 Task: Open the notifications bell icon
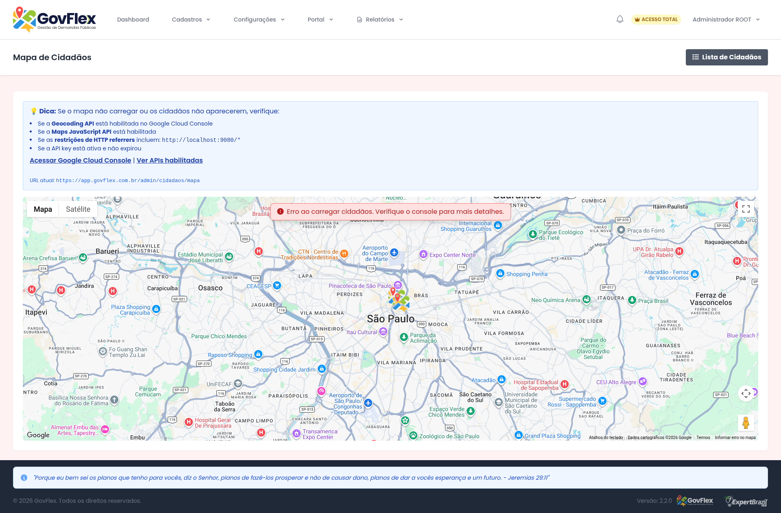point(620,20)
